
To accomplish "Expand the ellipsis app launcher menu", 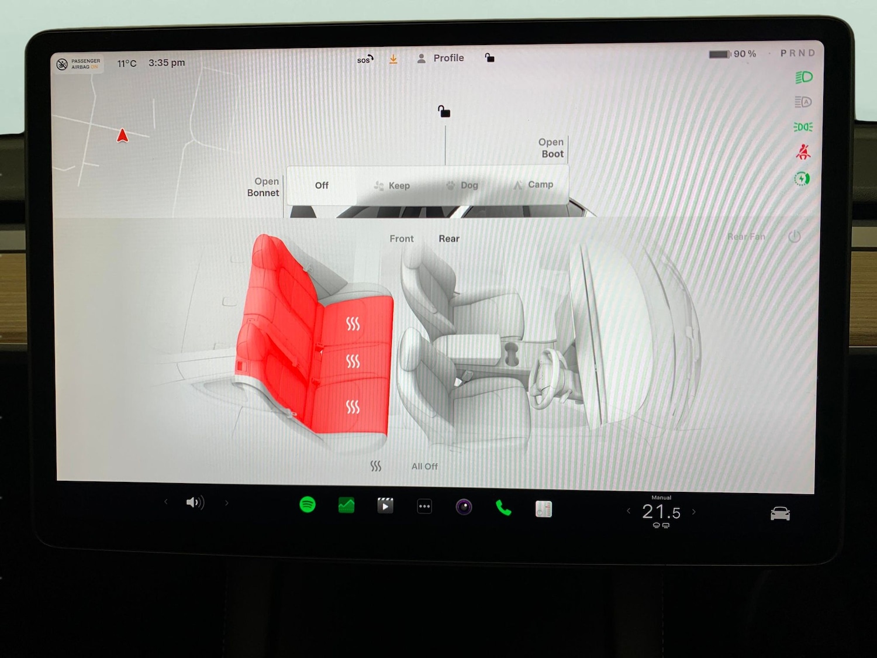I will pos(424,506).
